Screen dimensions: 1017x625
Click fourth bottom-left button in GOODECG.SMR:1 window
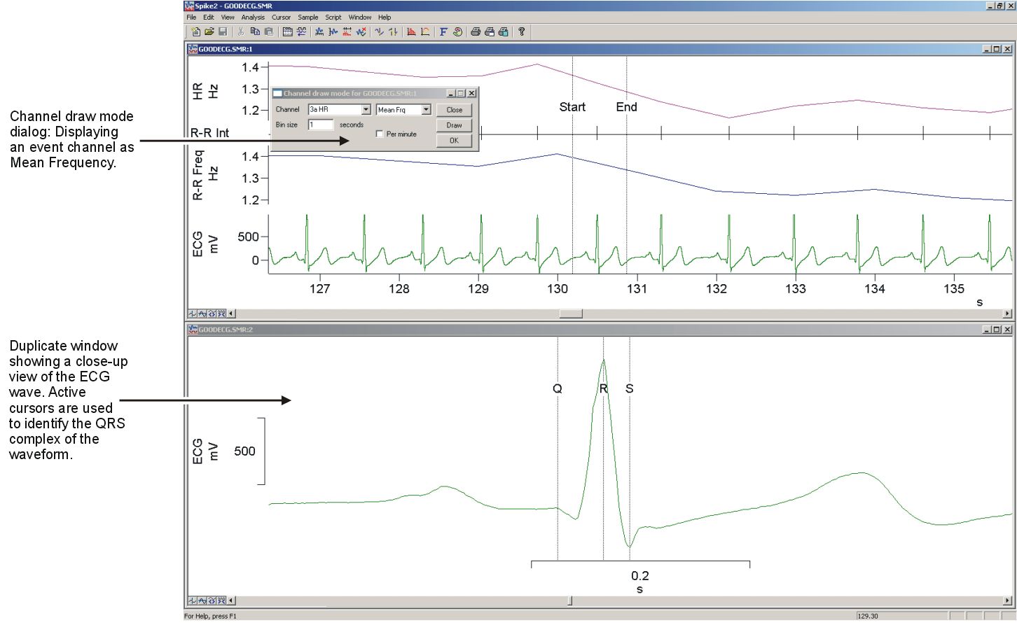tap(222, 314)
